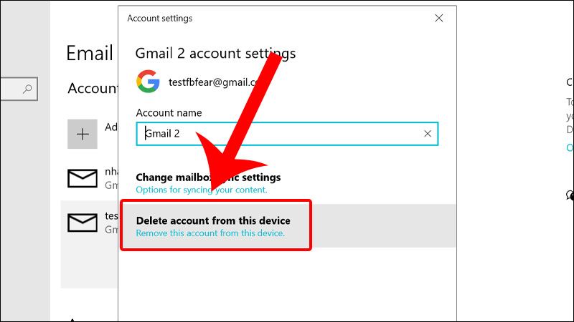
Task: Click the Google logo icon
Action: (x=148, y=82)
